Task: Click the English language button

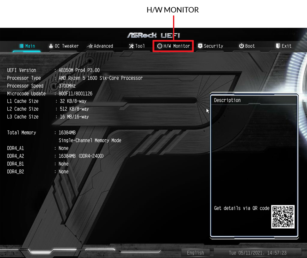Action: (195, 253)
